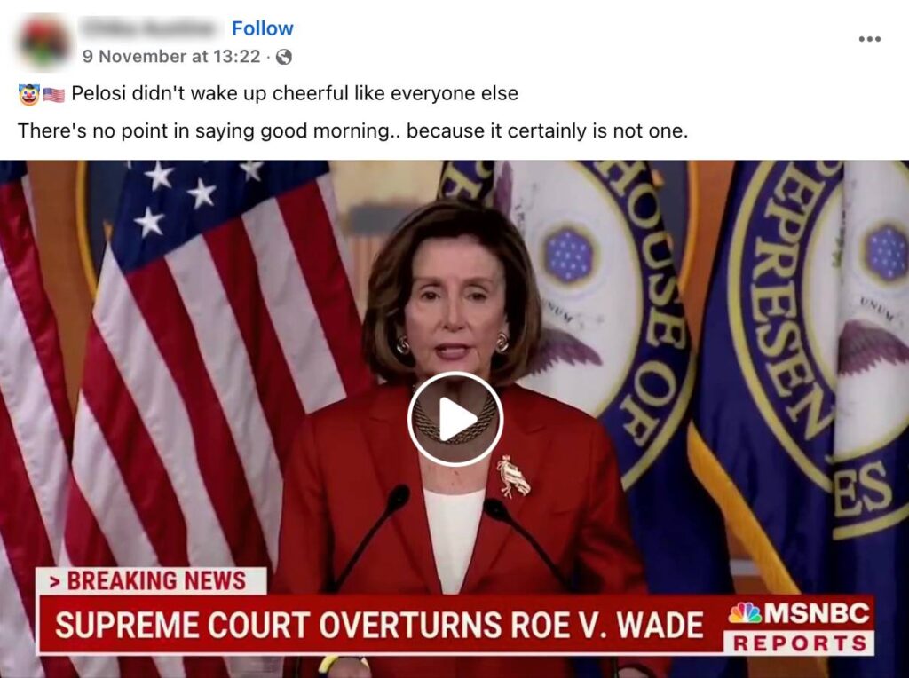Click the Supreme Court Overturns Roe v. Wade headline

pos(379,625)
